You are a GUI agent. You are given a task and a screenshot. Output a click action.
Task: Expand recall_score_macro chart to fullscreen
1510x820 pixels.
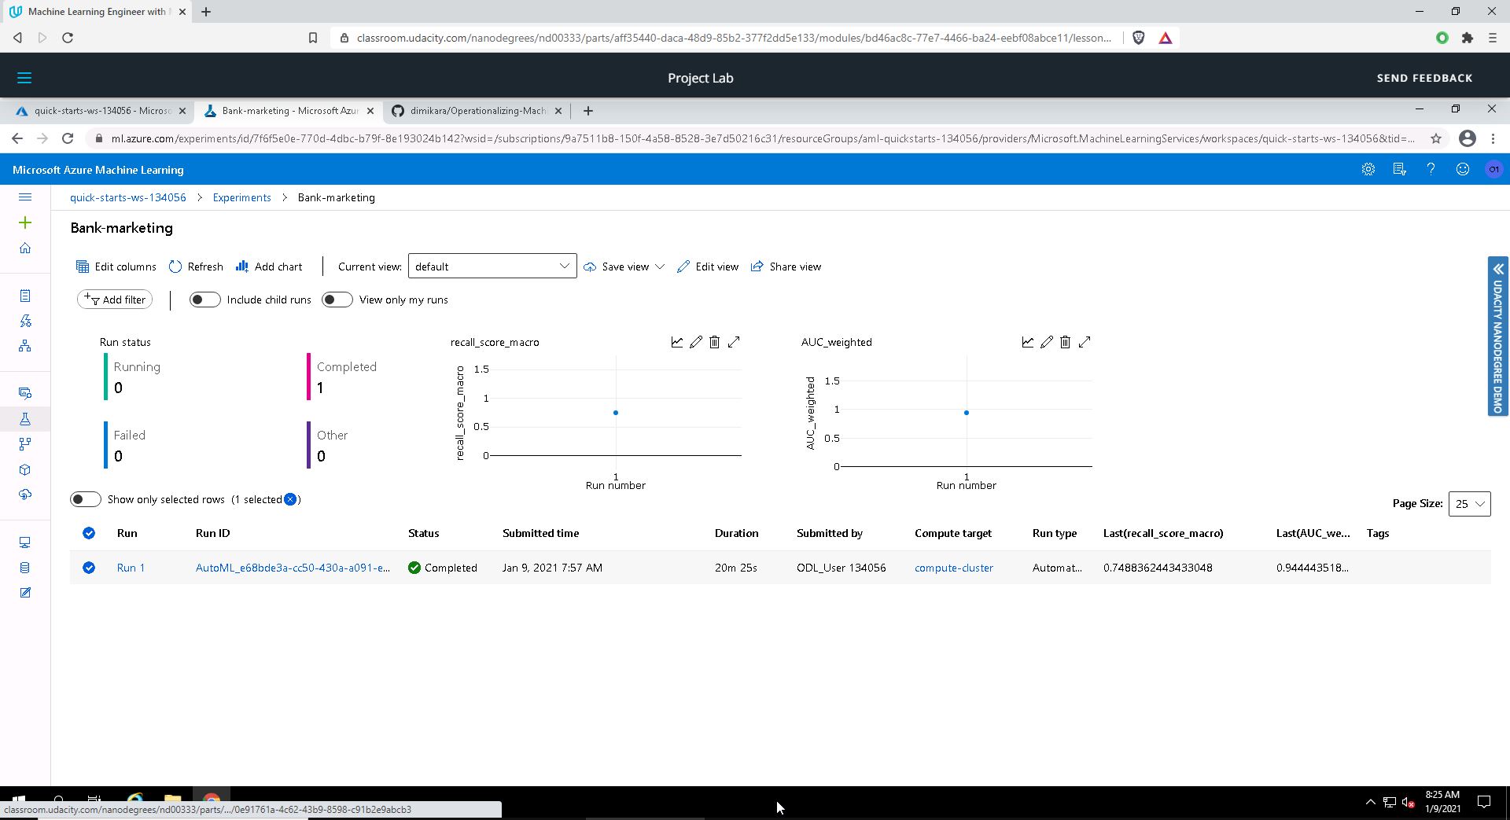tap(734, 342)
